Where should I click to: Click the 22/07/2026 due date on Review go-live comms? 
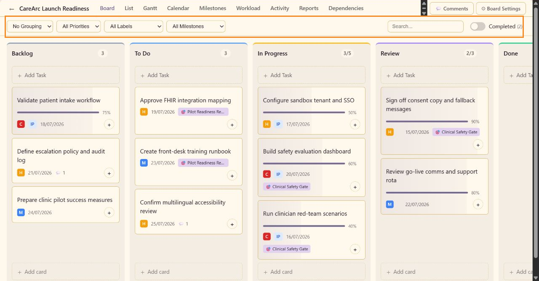click(x=417, y=204)
